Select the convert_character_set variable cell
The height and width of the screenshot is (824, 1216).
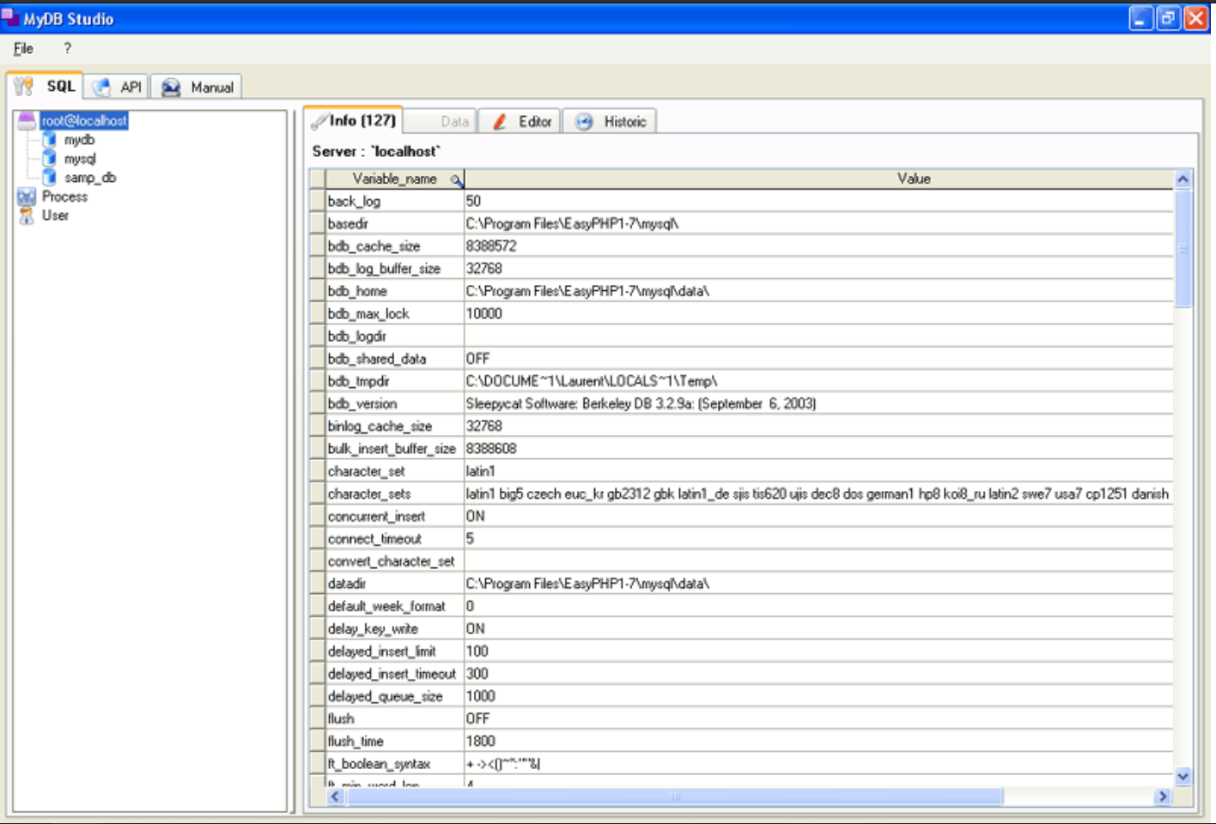click(395, 561)
